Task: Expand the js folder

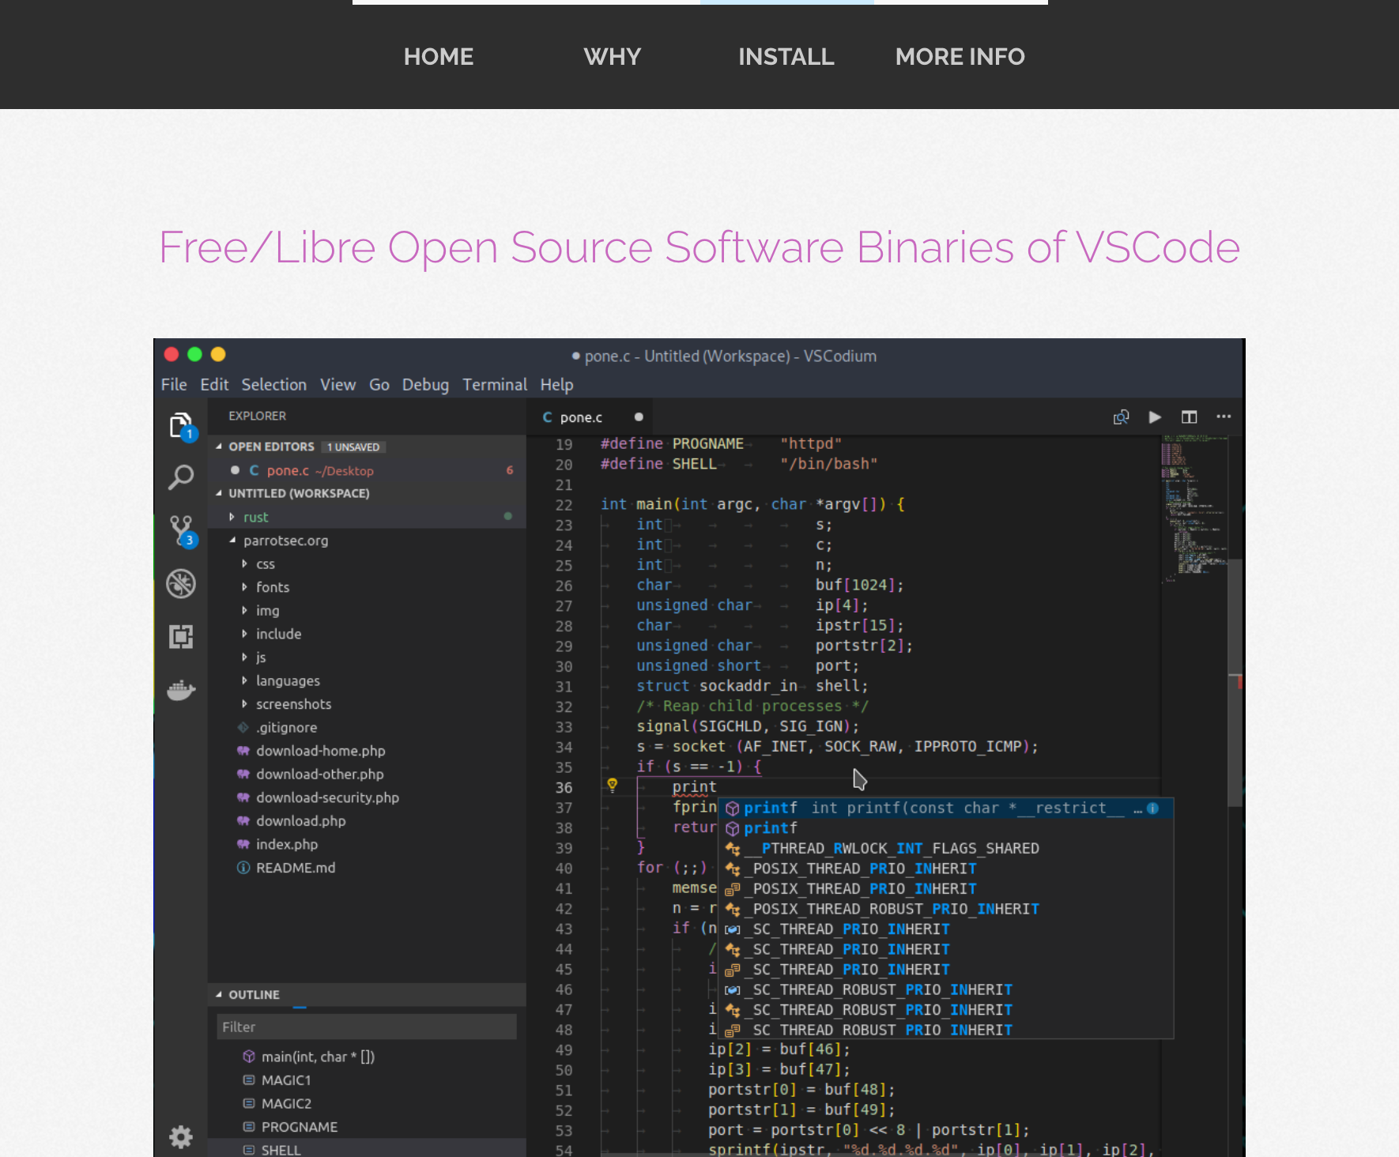Action: 244,658
